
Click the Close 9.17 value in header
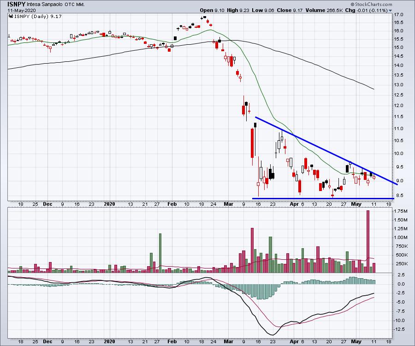pos(290,10)
